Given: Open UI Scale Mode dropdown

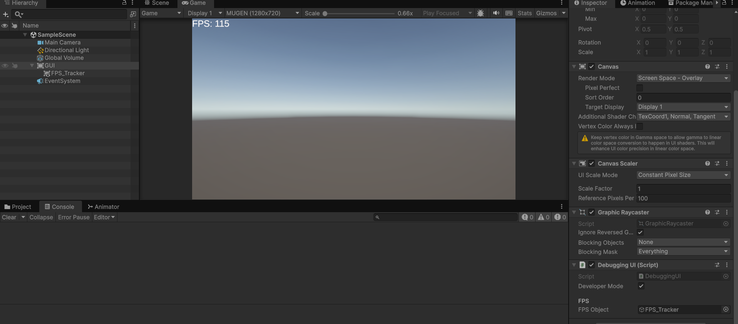Looking at the screenshot, I should click(683, 175).
